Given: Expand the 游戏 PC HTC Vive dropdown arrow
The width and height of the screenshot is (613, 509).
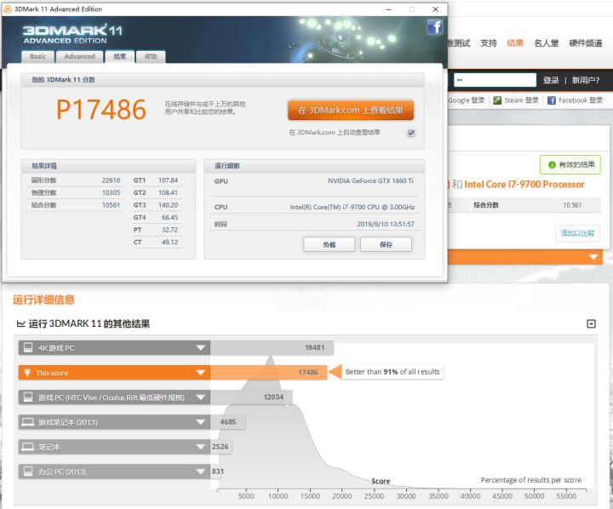Looking at the screenshot, I should [201, 397].
